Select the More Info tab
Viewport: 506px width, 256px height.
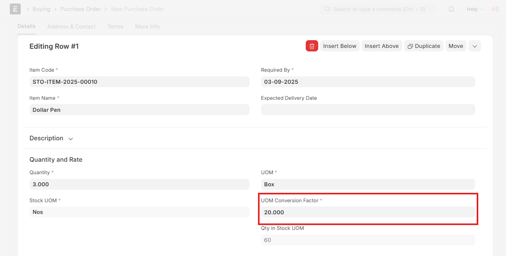point(147,26)
